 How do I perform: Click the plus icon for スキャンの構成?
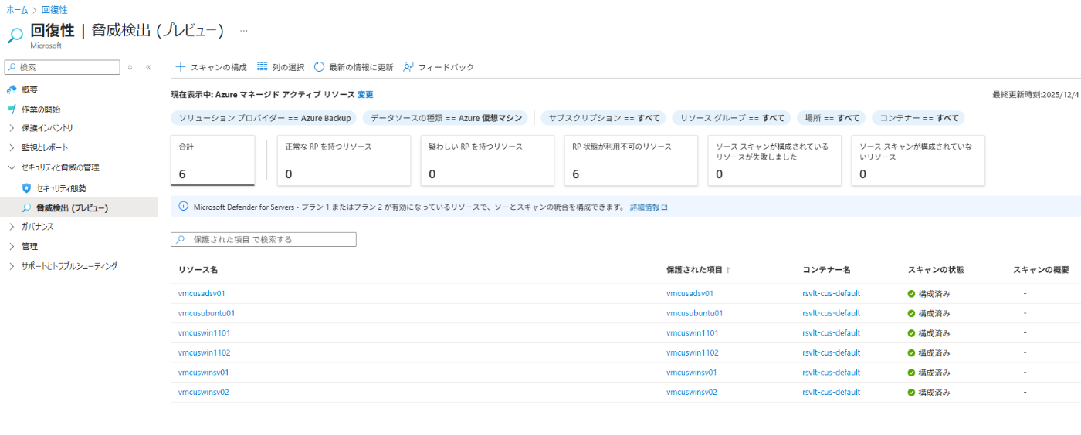pyautogui.click(x=181, y=67)
